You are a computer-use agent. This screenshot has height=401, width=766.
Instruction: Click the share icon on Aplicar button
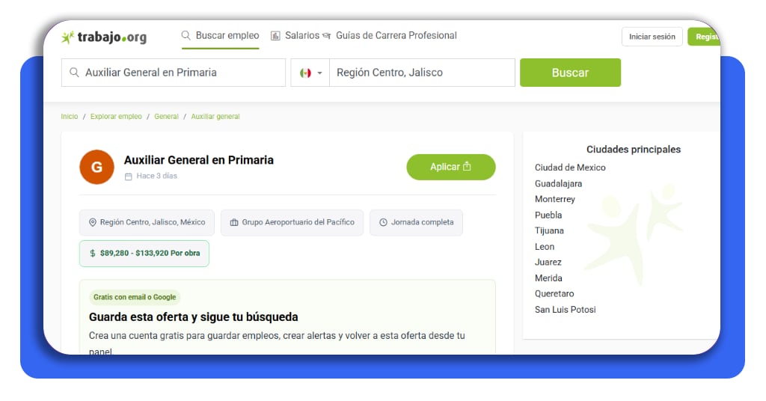click(x=467, y=166)
